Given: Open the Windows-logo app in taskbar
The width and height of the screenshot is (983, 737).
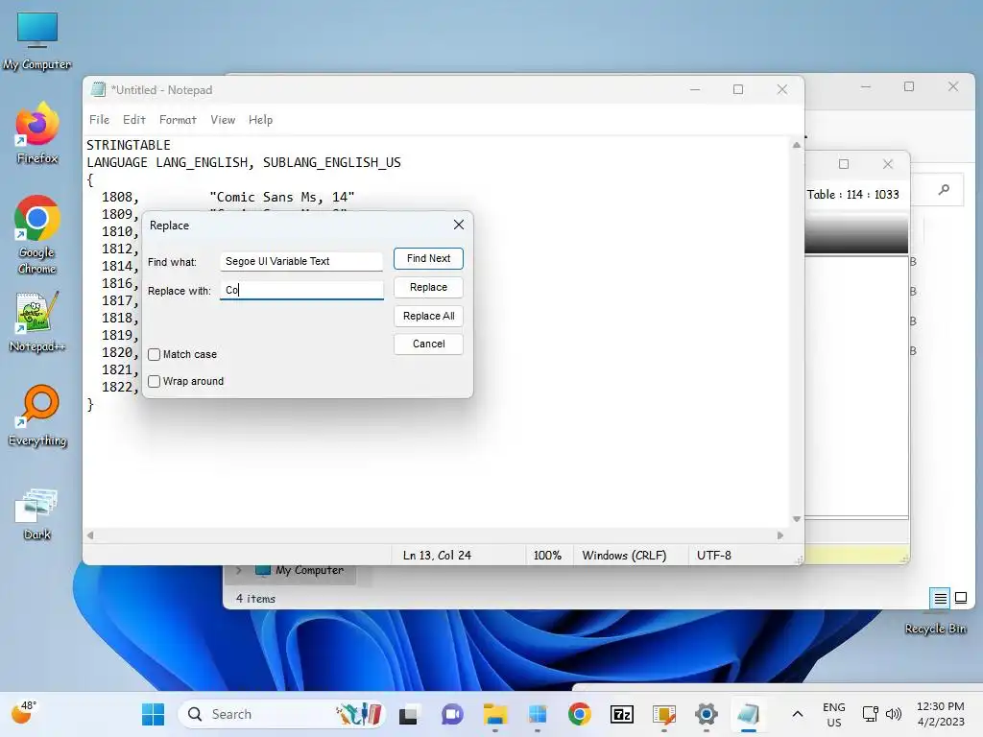Looking at the screenshot, I should coord(538,714).
